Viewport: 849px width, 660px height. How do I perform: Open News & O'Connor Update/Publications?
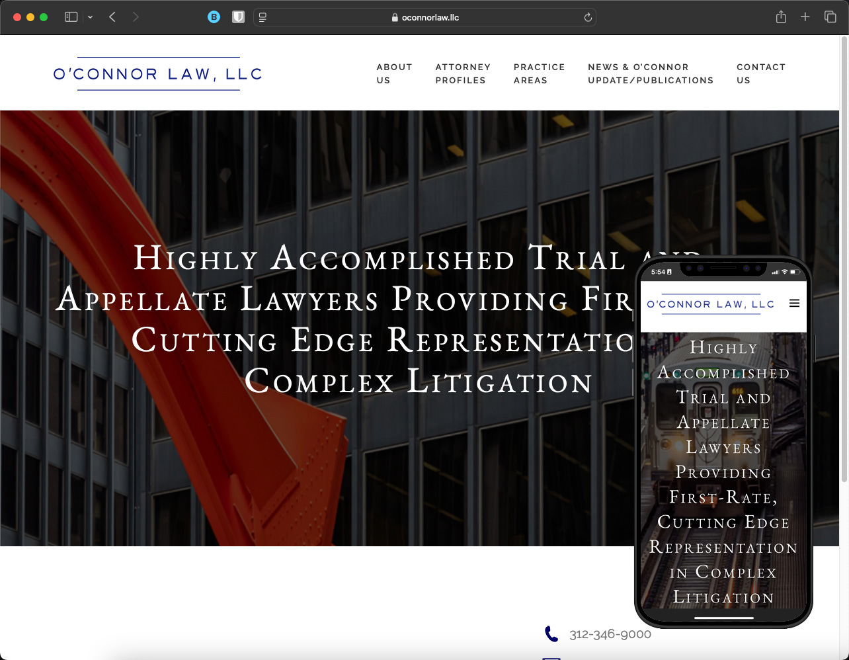click(651, 73)
